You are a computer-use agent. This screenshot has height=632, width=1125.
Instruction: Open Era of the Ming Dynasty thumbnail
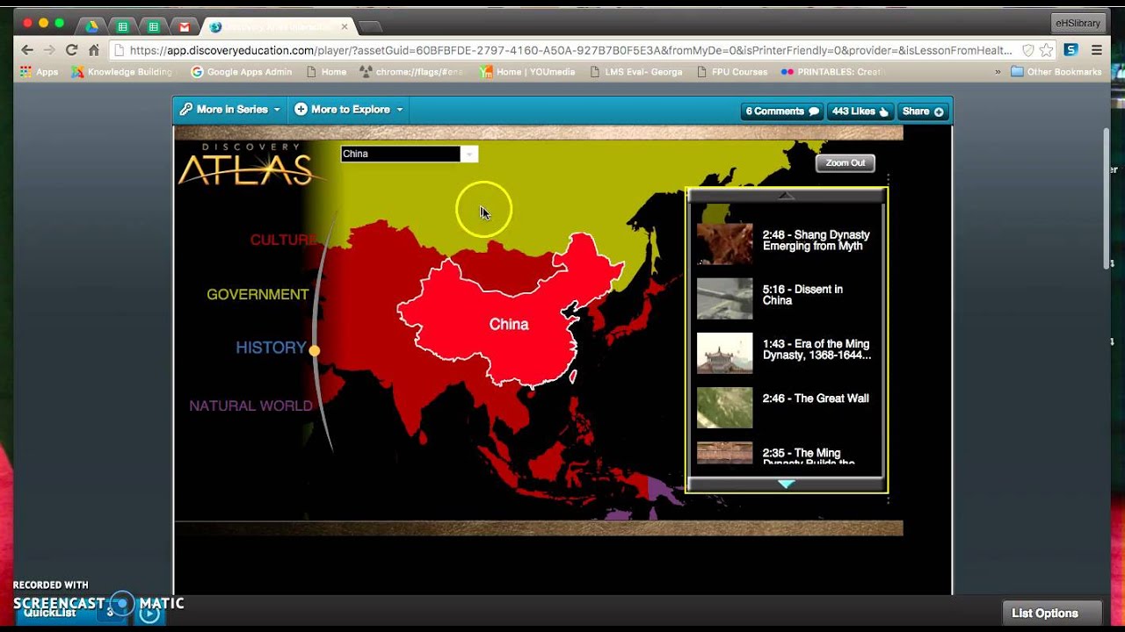pyautogui.click(x=725, y=353)
